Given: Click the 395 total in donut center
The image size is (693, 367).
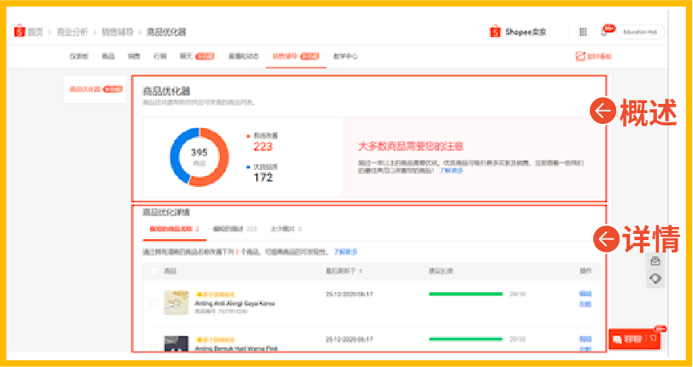Looking at the screenshot, I should pyautogui.click(x=199, y=152).
